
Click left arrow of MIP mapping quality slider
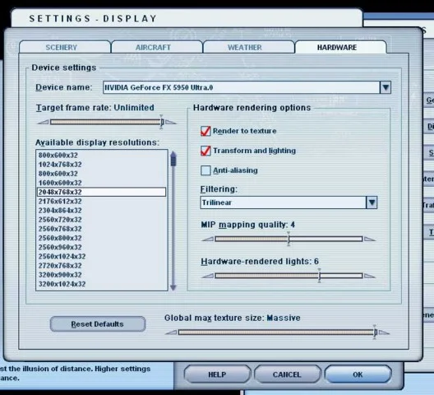[x=208, y=239]
